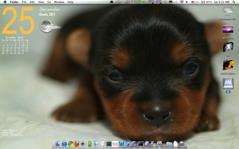Screen dimensions: 239x149
Task: Open the green Adium duck icon
Action: [90, 144]
